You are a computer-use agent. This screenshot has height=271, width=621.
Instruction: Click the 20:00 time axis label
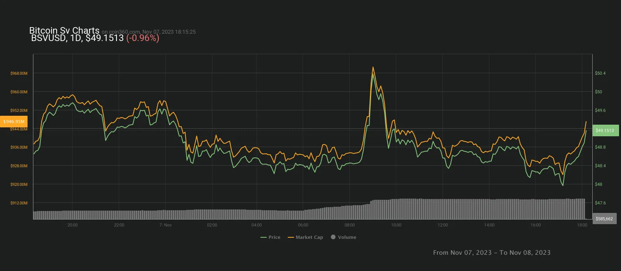[73, 225]
